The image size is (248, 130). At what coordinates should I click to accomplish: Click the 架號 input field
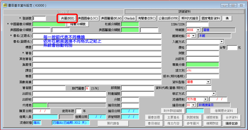[203, 53]
